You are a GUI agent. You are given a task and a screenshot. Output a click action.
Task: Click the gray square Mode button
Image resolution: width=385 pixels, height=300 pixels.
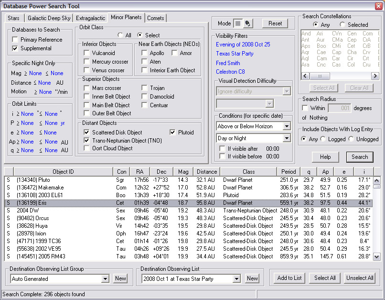pyautogui.click(x=238, y=23)
